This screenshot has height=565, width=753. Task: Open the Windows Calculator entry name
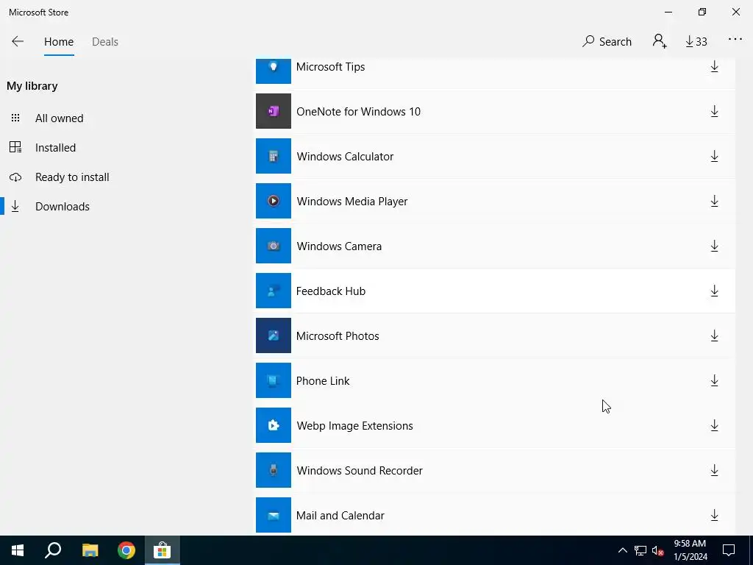tap(345, 156)
